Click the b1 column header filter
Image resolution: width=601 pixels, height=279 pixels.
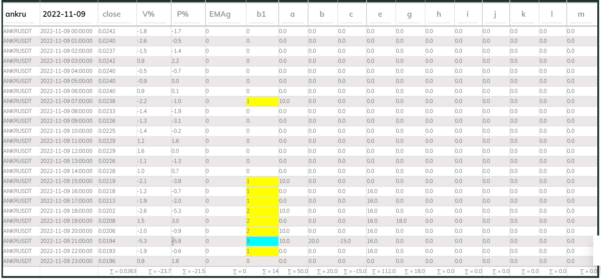(262, 14)
